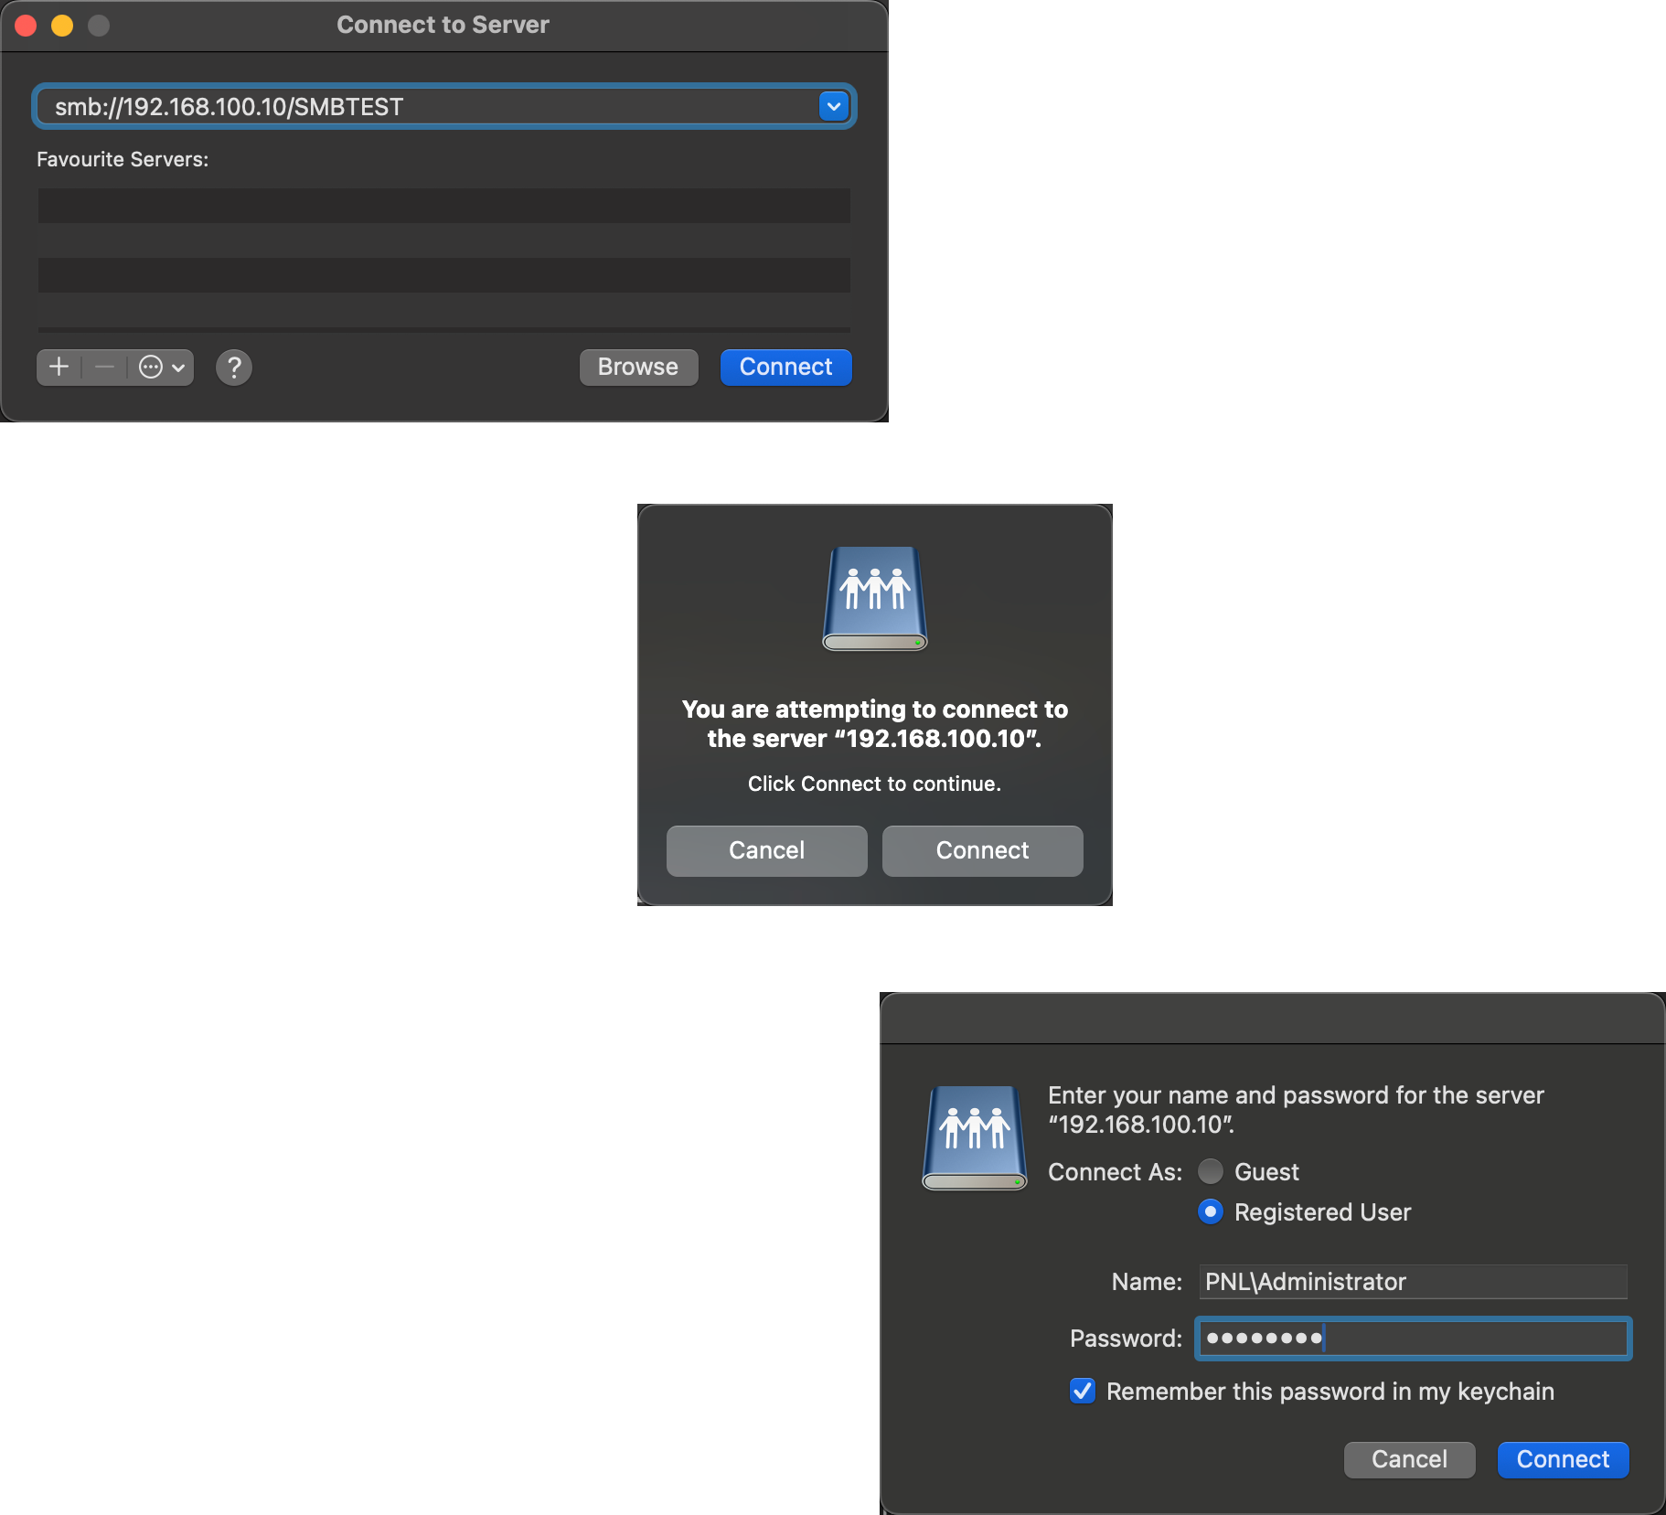
Task: Open the ellipsis action menu
Action: 162,368
